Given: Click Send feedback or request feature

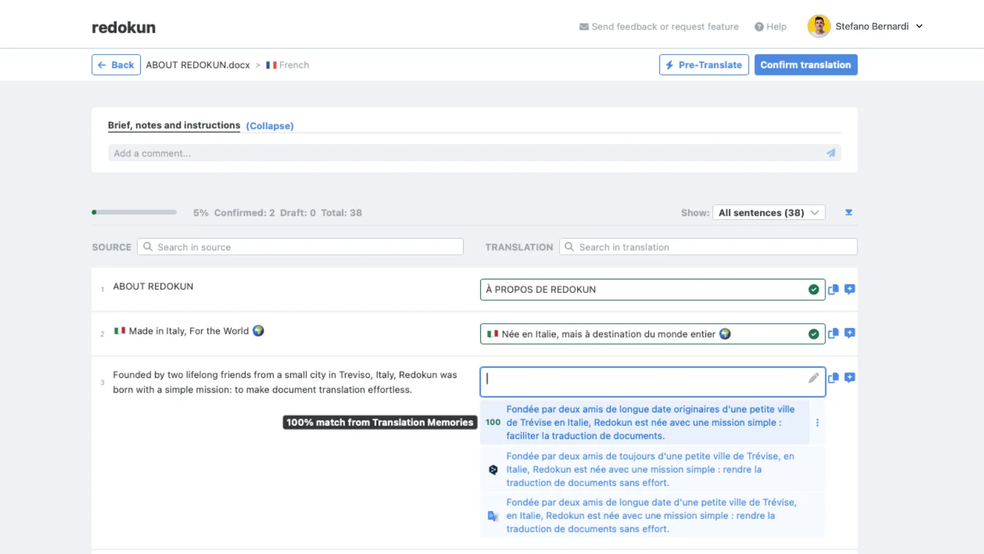Looking at the screenshot, I should click(x=659, y=27).
